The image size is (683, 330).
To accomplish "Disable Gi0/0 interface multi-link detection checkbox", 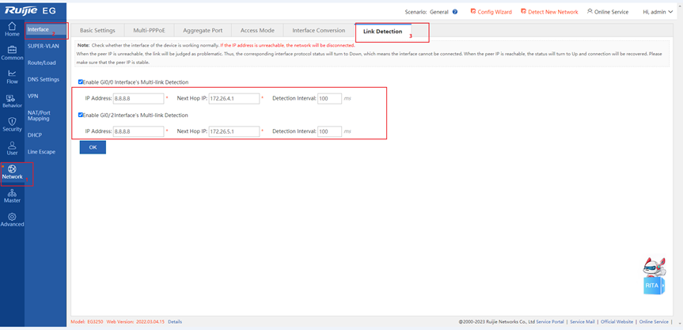I will (x=81, y=82).
